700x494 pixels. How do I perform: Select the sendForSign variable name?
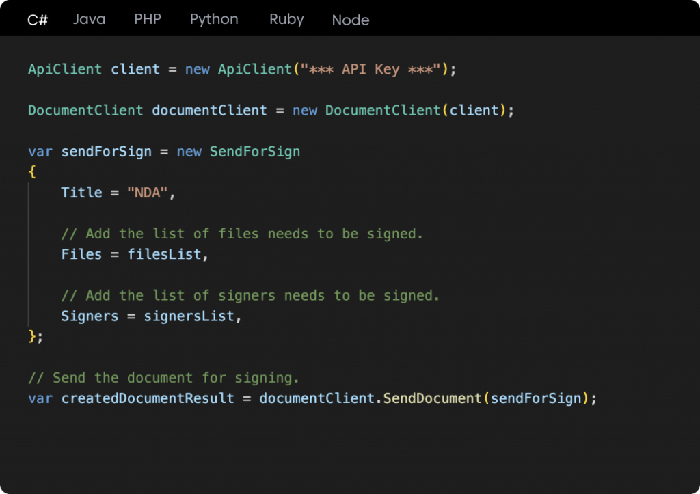point(106,151)
